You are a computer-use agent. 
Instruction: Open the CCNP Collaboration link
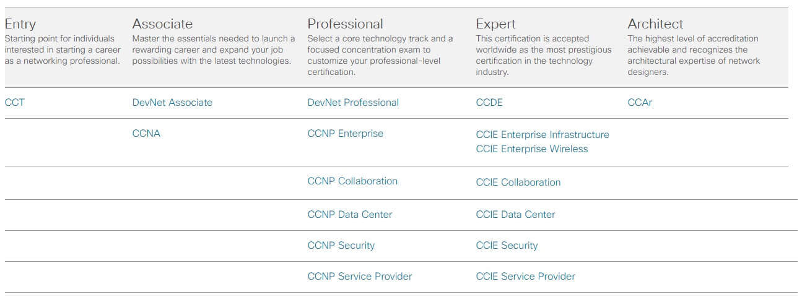(352, 181)
